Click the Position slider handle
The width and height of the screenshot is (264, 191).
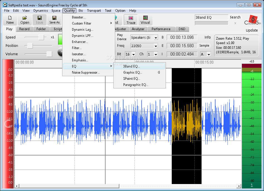[x=30, y=46]
